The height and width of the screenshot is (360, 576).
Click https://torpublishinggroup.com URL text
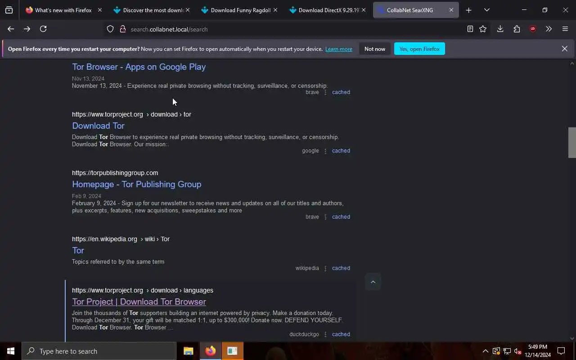115,173
